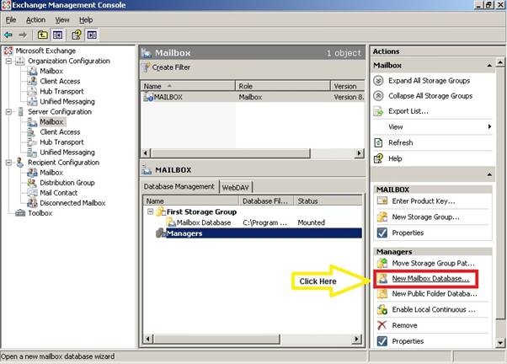Click the Microsoft Exchange root node icon

pos(8,51)
